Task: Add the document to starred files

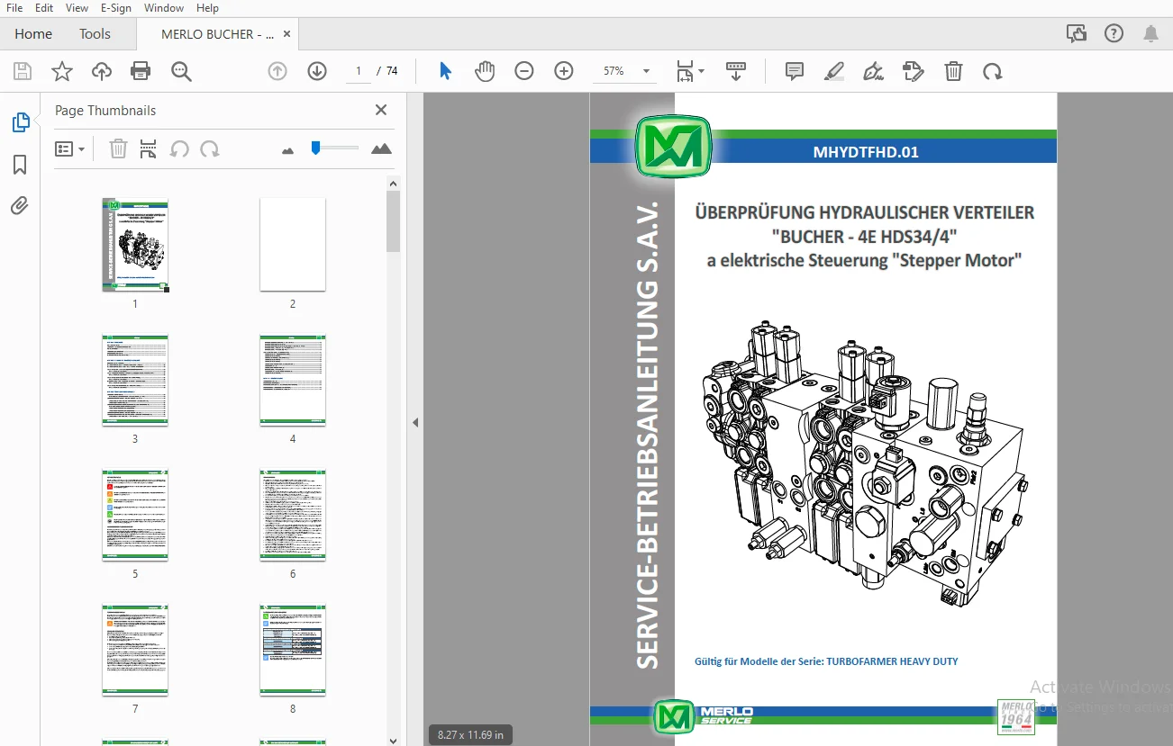Action: click(x=62, y=72)
